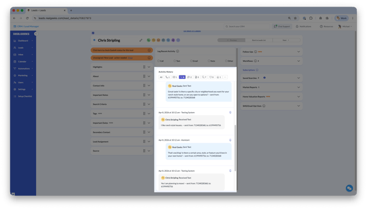Expand the Follow-Ups panel chevron

point(299,51)
